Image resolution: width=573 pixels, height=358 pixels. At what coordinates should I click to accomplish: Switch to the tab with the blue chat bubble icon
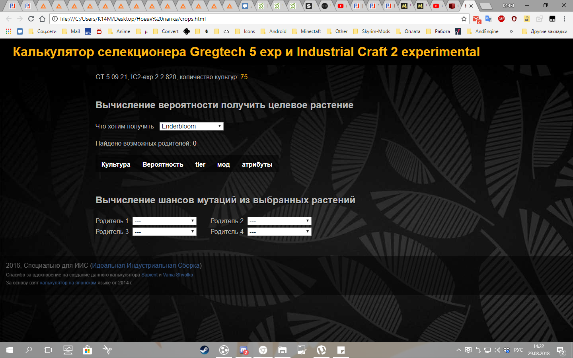pyautogui.click(x=245, y=6)
